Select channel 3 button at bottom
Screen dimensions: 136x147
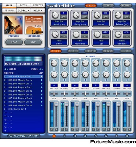(75, 136)
